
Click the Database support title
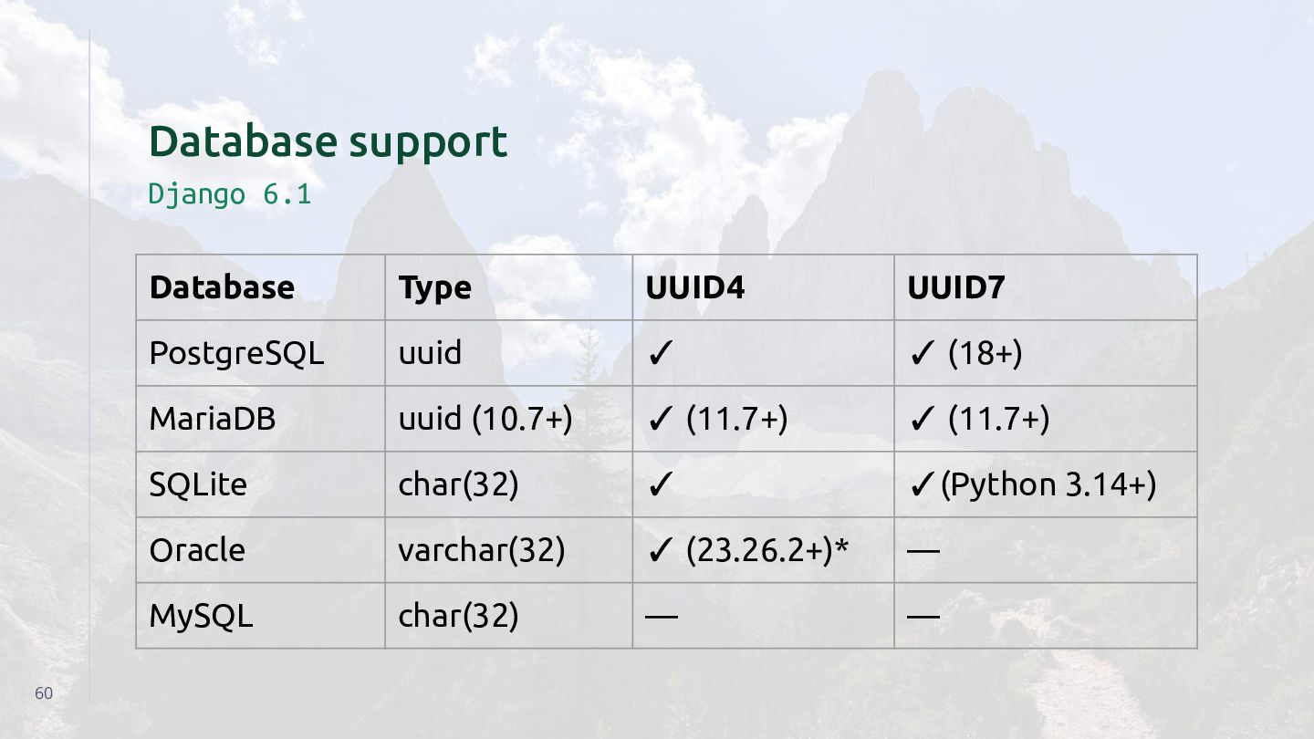coord(328,142)
